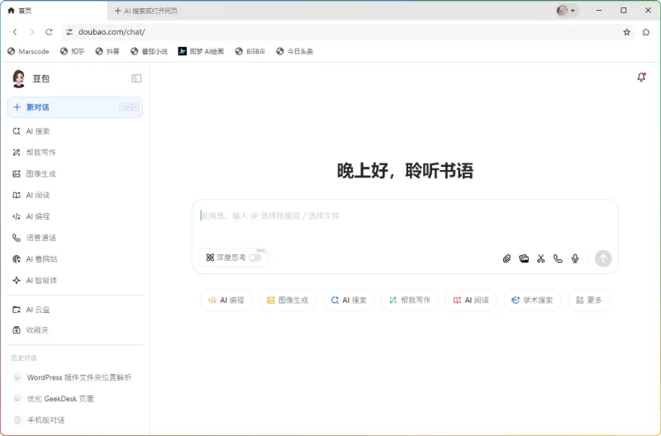Image resolution: width=661 pixels, height=436 pixels.
Task: Open the 今日头条 bookmark
Action: 295,51
